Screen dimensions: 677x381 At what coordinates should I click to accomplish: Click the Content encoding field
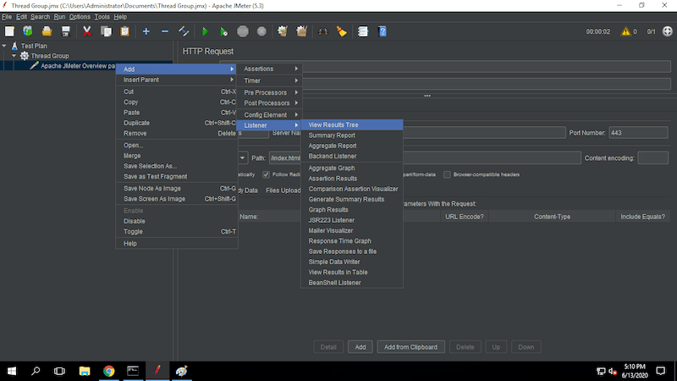652,158
